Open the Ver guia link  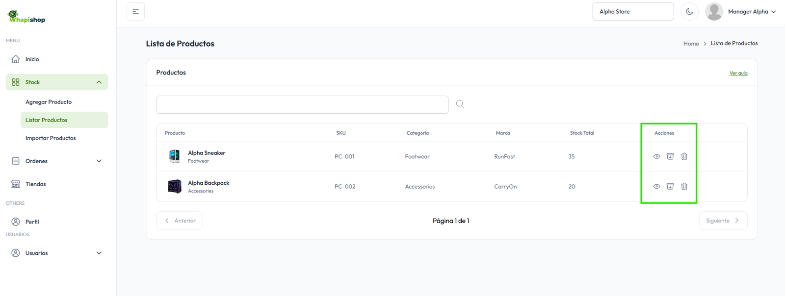point(738,73)
